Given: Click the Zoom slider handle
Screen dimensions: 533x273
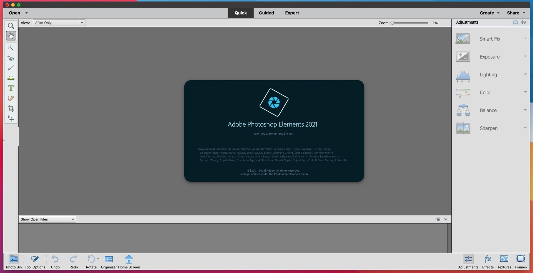Looking at the screenshot, I should pyautogui.click(x=393, y=23).
